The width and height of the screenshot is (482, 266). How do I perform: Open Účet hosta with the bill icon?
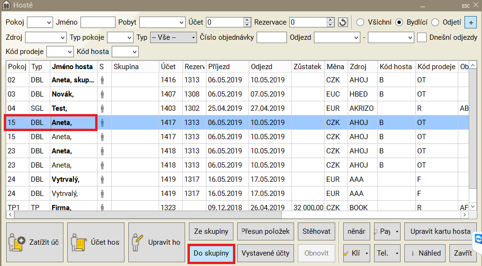(x=95, y=242)
